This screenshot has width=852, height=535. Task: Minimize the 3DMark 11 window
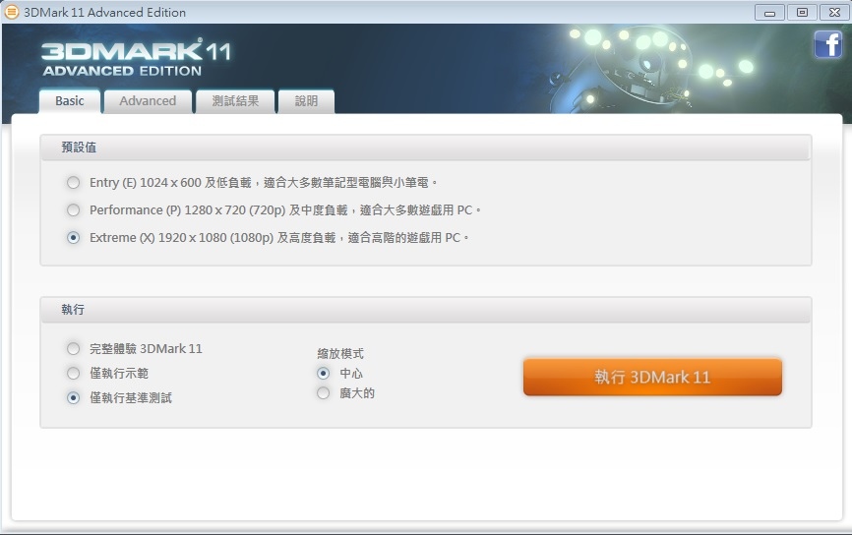pos(769,13)
